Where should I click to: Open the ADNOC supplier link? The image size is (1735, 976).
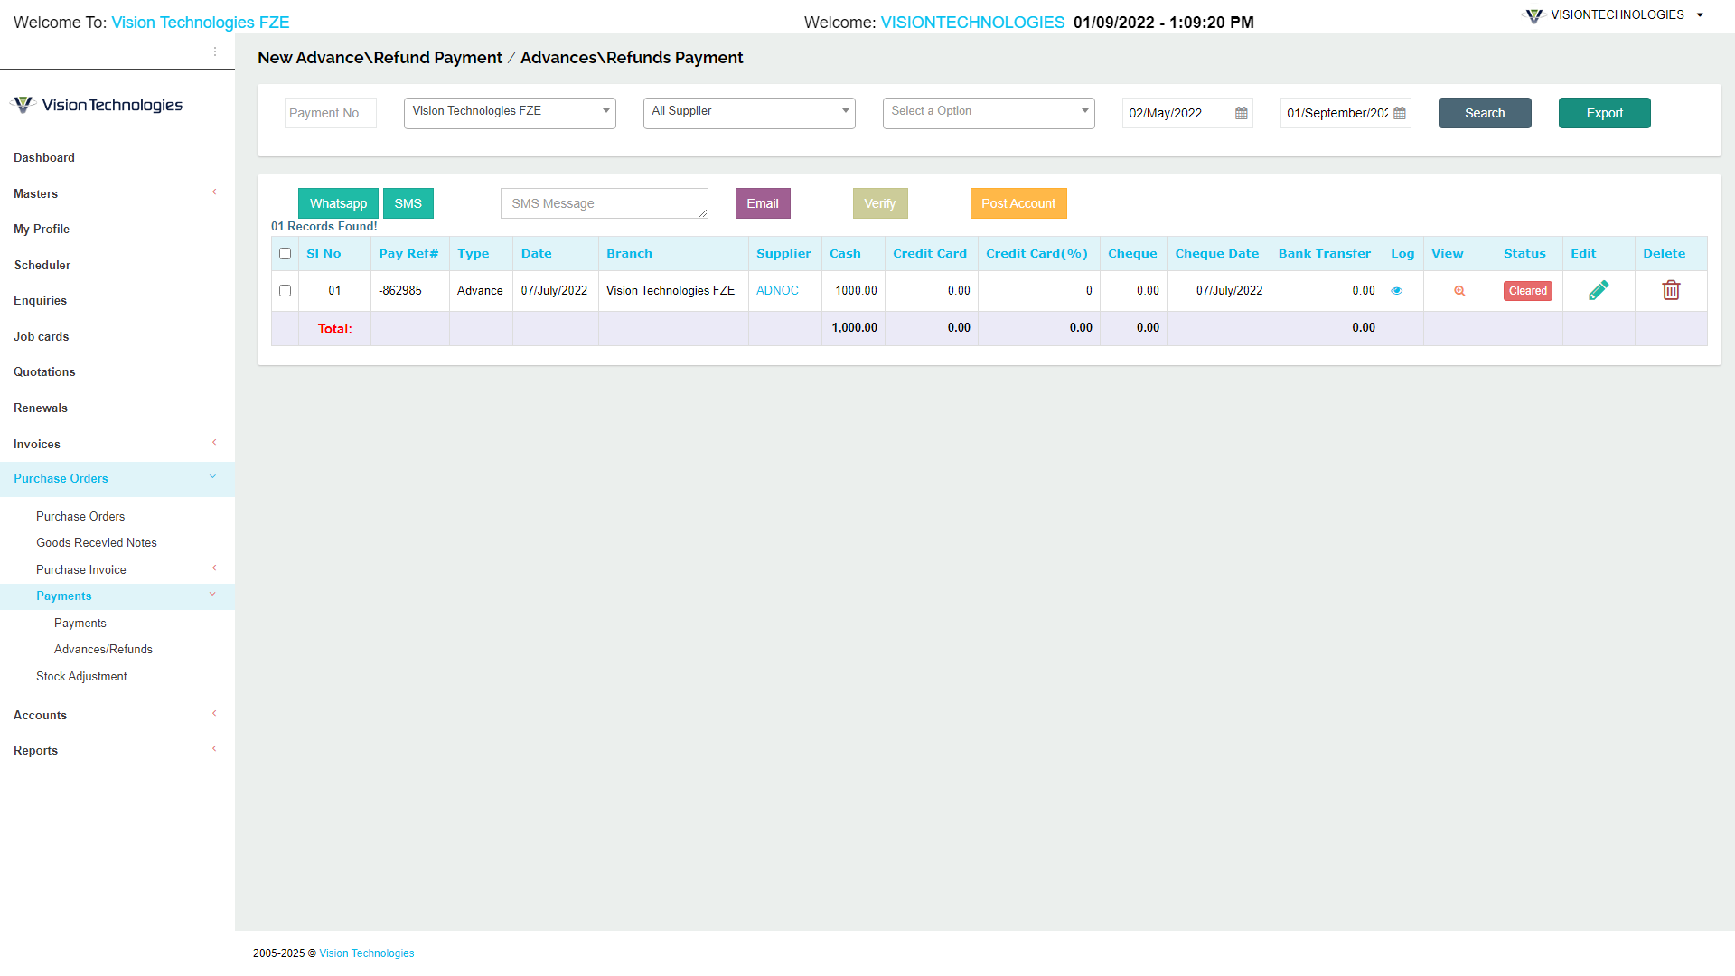click(778, 290)
